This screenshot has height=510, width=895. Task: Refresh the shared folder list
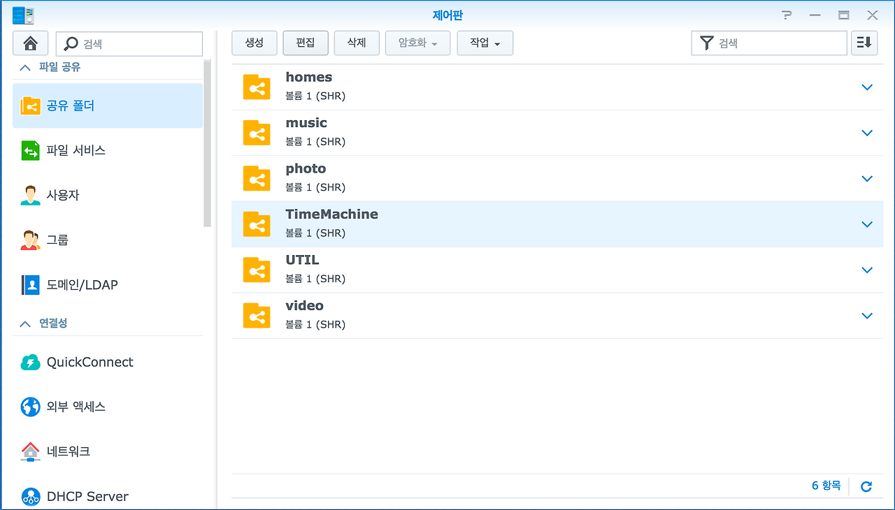(866, 486)
